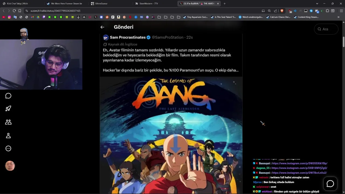Screen dimensions: 345x194
Task: Open the more options circle icon in sidebar
Action: pos(8,148)
